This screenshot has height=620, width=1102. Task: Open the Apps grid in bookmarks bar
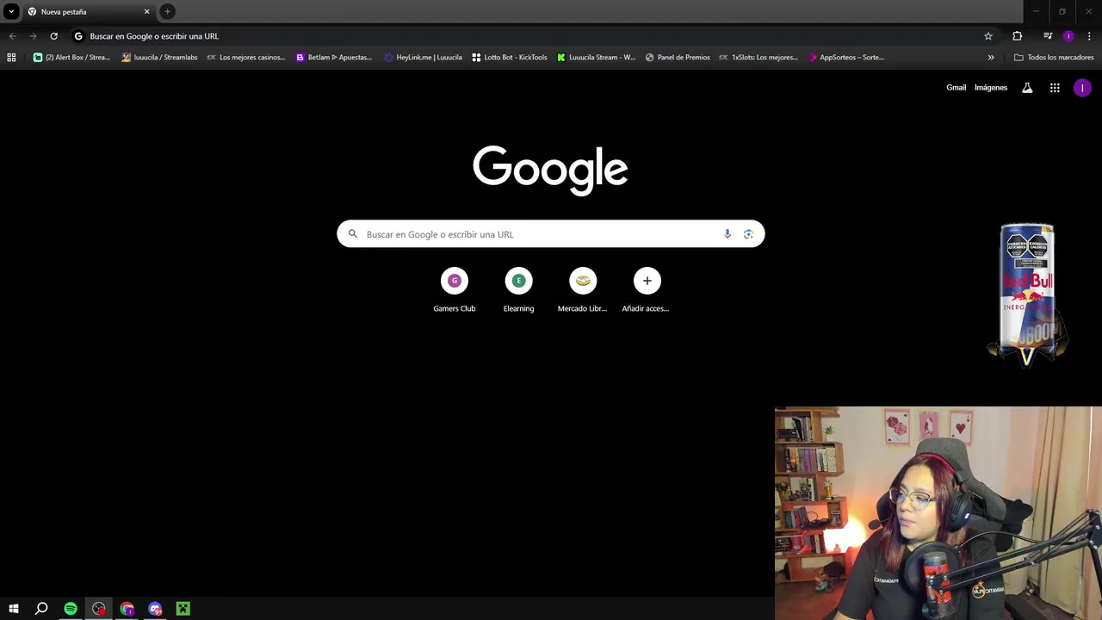coord(11,58)
